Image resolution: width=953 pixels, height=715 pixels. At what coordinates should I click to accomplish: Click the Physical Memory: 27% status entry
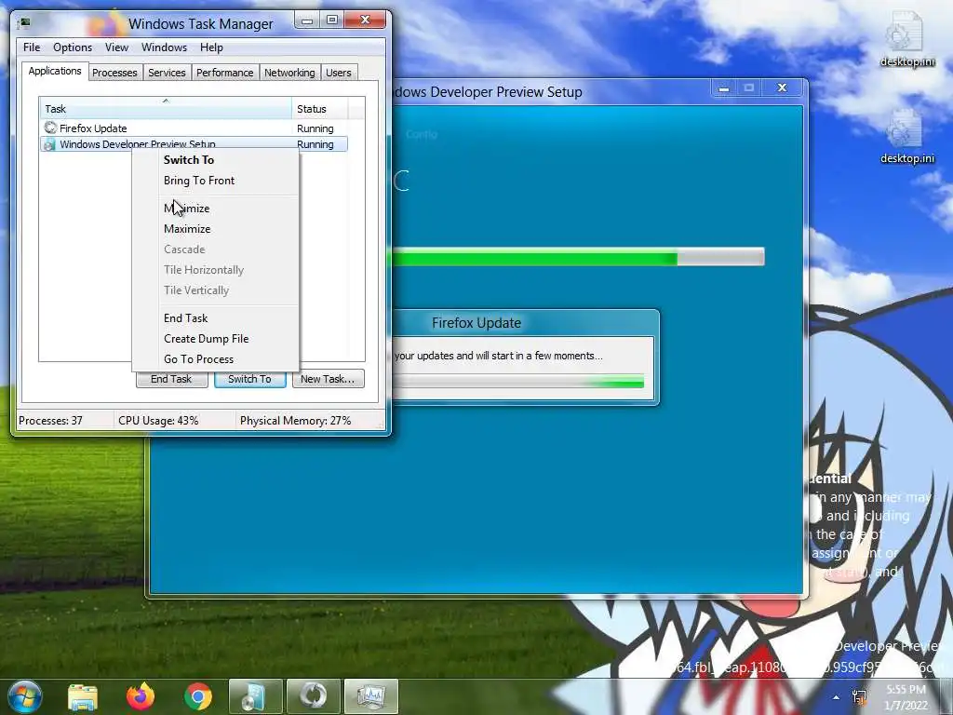click(295, 421)
